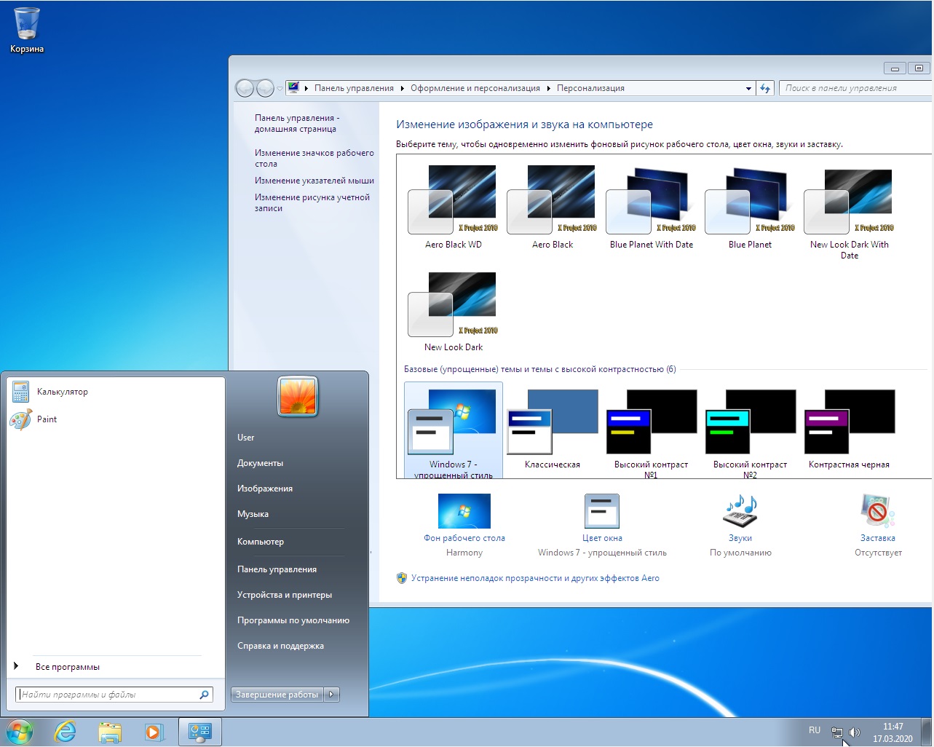Open the Calculator app icon in Start menu
The width and height of the screenshot is (934, 747).
[x=20, y=392]
